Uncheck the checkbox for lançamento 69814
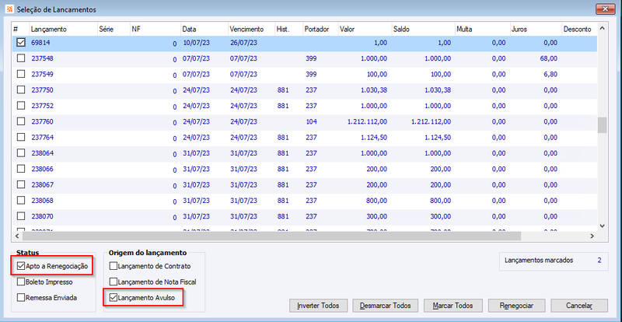The height and width of the screenshot is (322, 622). [21, 43]
